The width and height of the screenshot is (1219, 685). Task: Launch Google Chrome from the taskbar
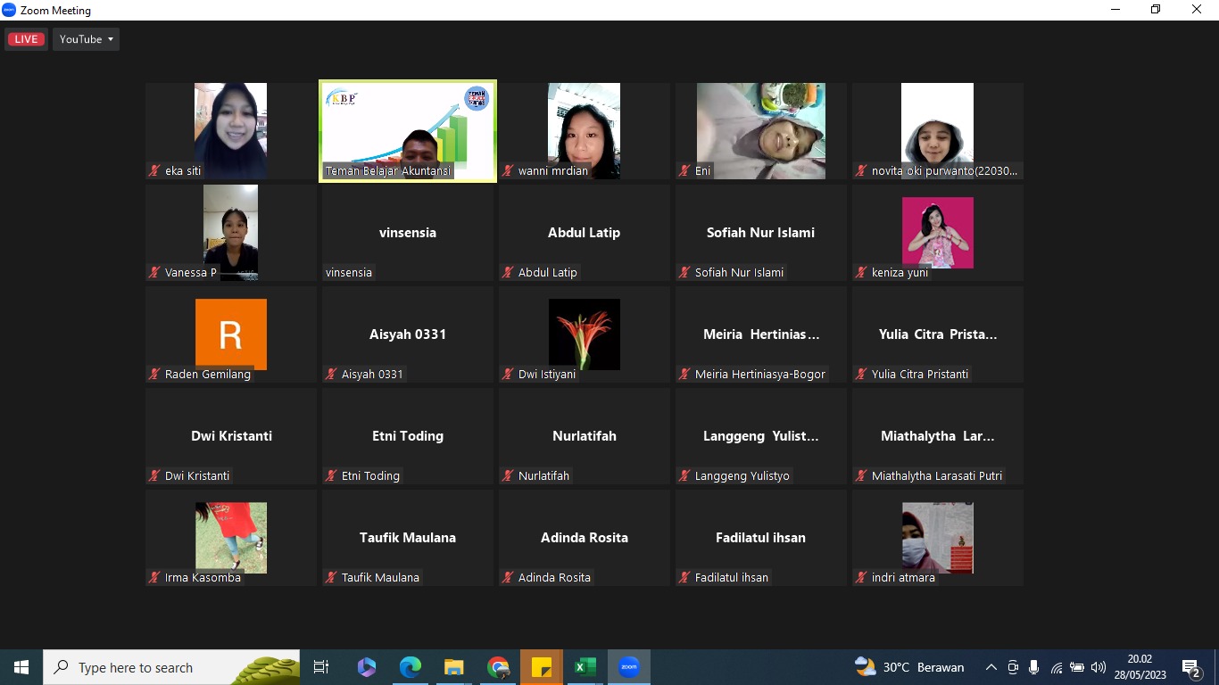pos(498,667)
